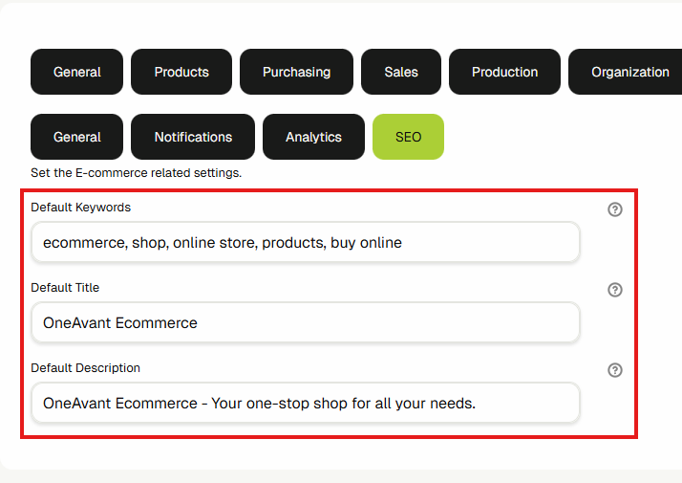This screenshot has height=483, width=682.
Task: Select the Sales tab
Action: pyautogui.click(x=401, y=72)
